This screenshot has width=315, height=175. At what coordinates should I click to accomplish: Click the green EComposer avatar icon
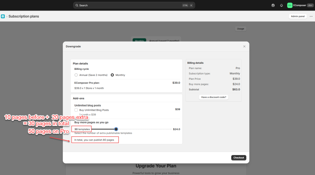tap(290, 6)
